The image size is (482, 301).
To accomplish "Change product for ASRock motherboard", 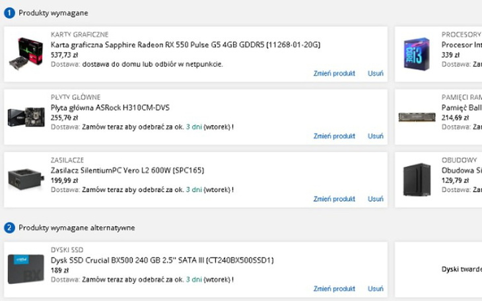I will tap(334, 136).
